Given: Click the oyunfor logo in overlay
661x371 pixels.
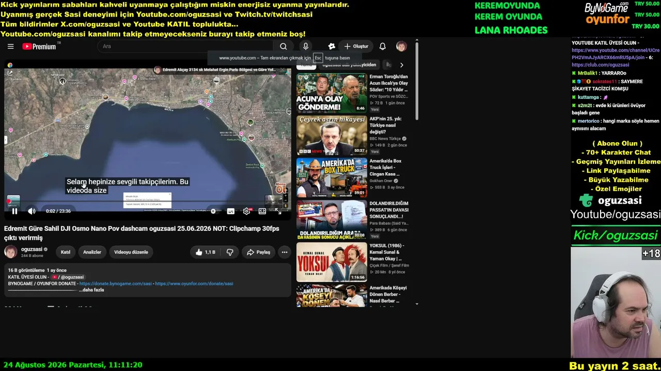Looking at the screenshot, I should pyautogui.click(x=607, y=20).
